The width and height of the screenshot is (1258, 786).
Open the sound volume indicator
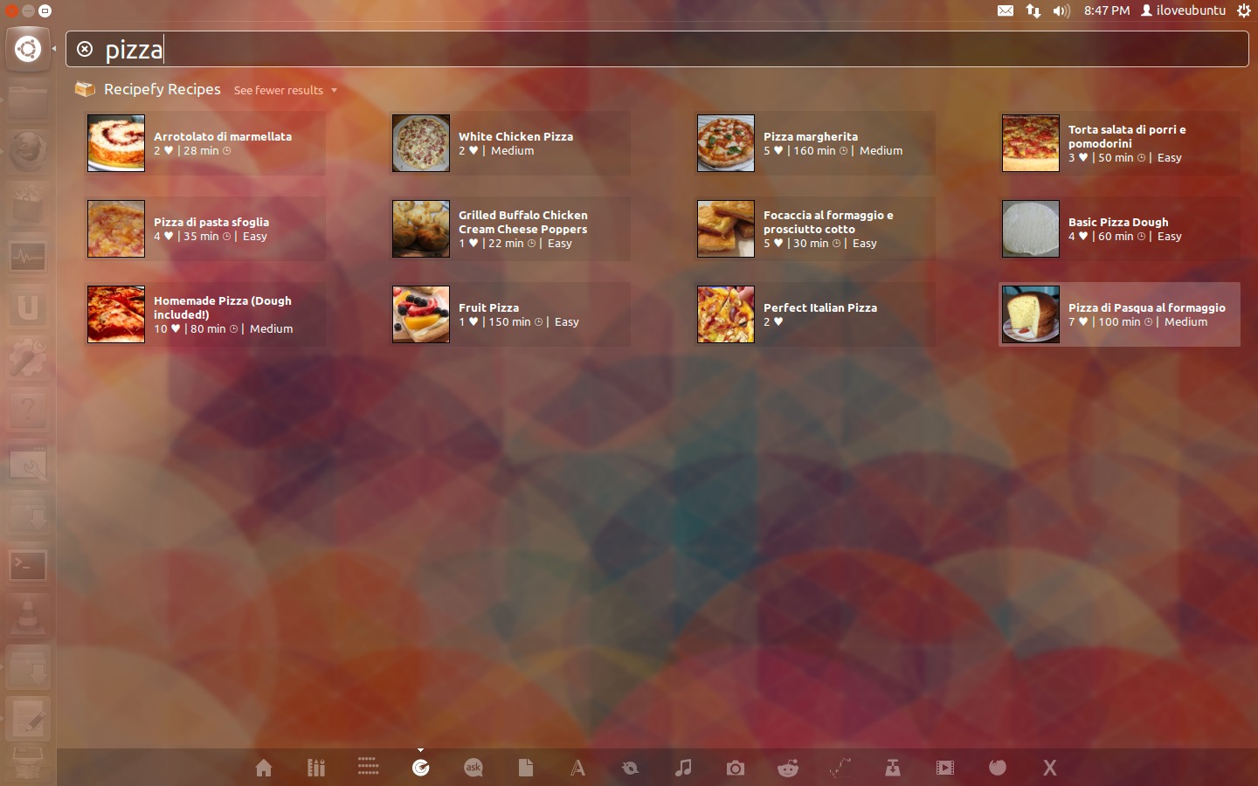pos(1061,10)
